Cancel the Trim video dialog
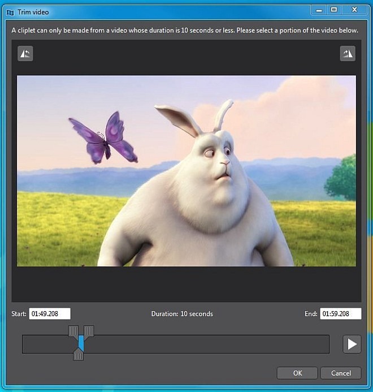This screenshot has height=392, width=373. [341, 373]
